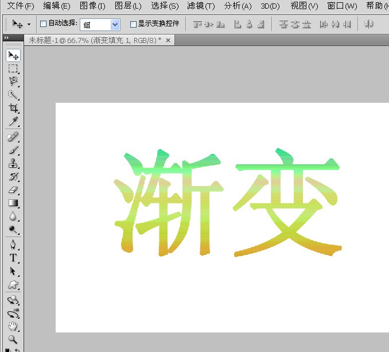Distribute top edges button
Viewport: 389px width, 352px height.
click(x=283, y=24)
